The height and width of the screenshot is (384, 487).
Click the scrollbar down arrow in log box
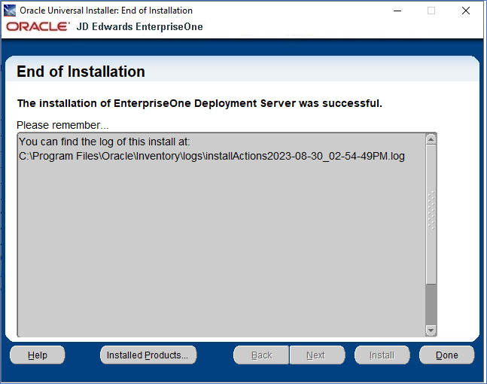click(431, 330)
